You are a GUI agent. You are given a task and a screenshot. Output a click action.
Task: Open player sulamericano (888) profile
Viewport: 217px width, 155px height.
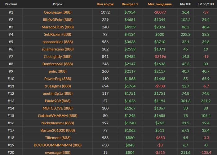[x=58, y=49]
